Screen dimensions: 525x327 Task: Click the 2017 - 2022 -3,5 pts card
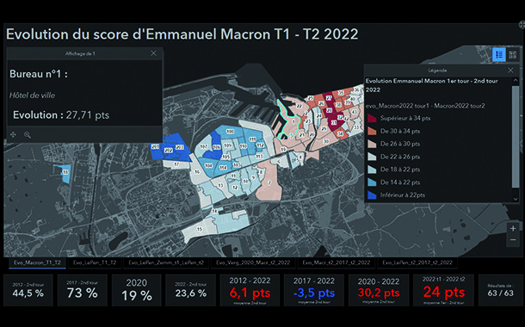click(x=314, y=290)
